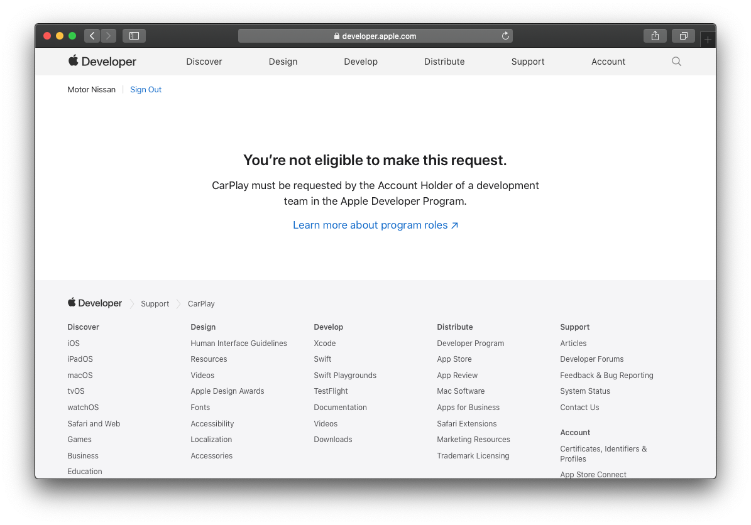Click the Sign Out link

[x=146, y=90]
